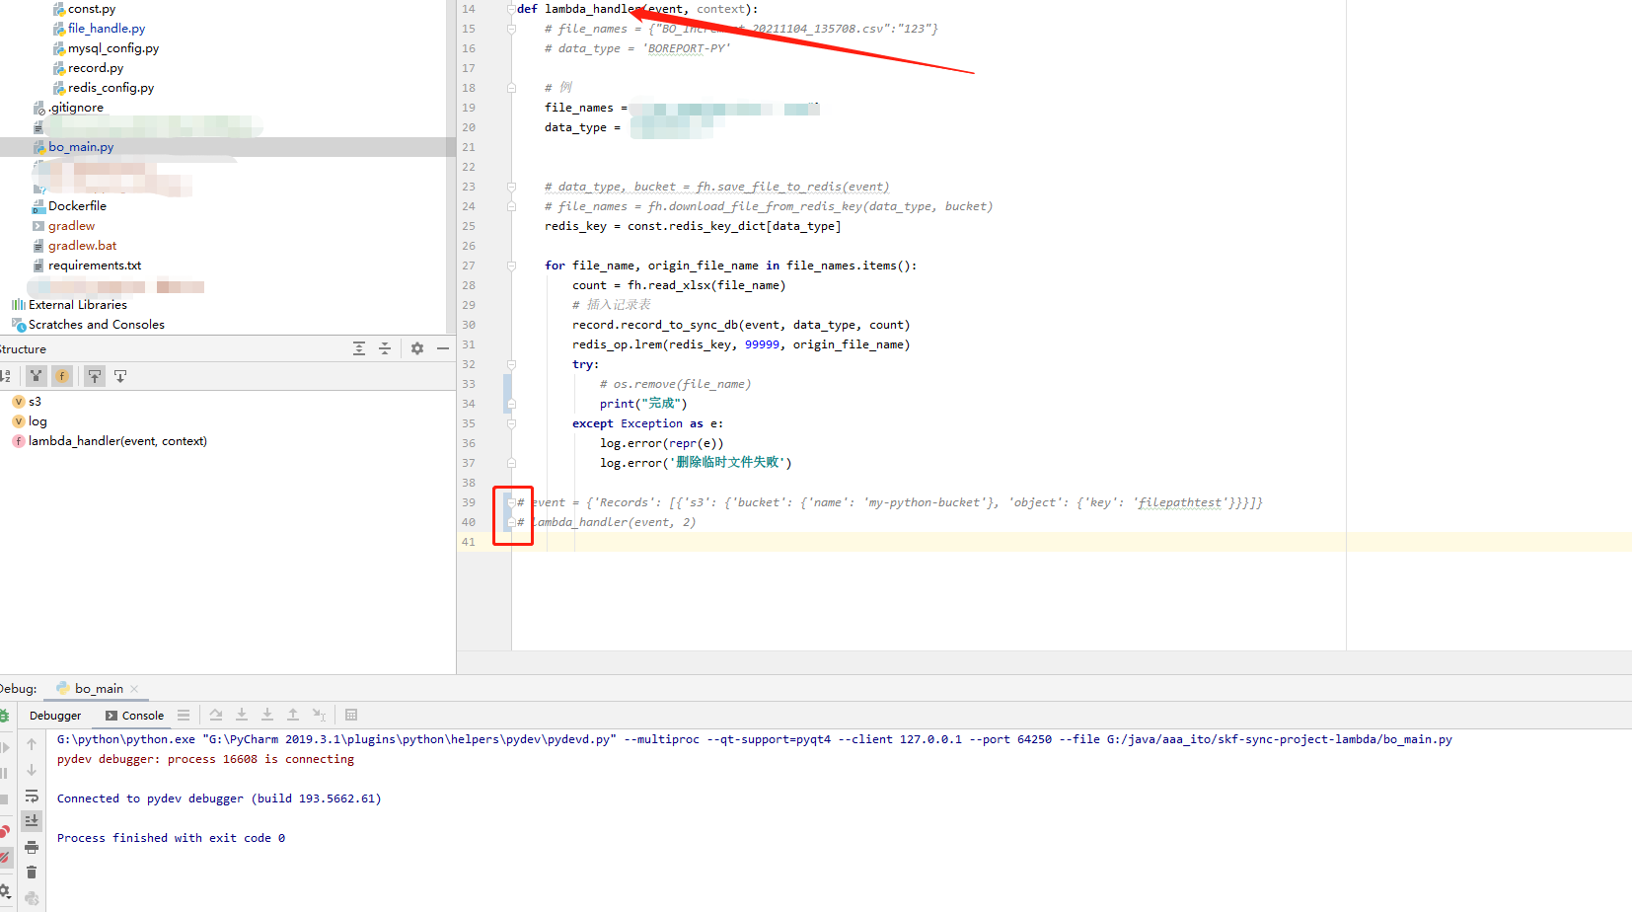Collapse the for-loop fold marker on line 27
This screenshot has width=1632, height=912.
point(511,266)
